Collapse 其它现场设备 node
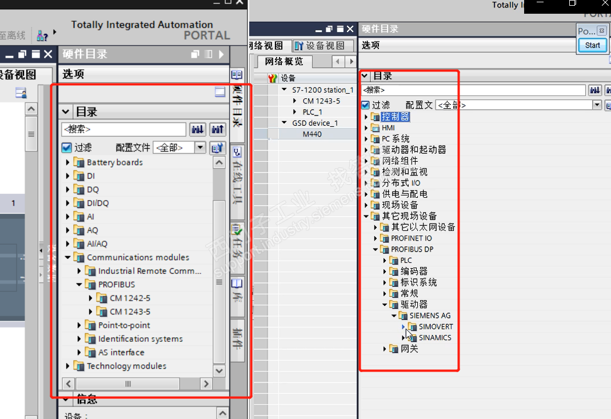 tap(366, 216)
